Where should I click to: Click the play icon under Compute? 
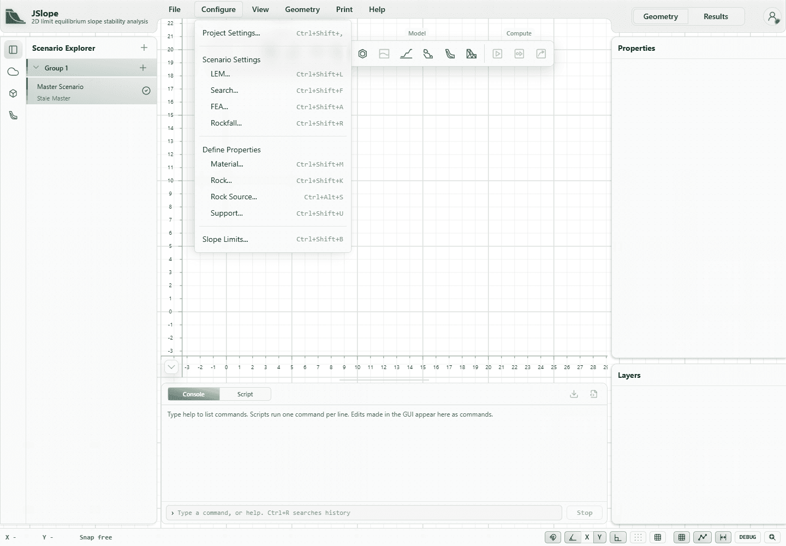[x=497, y=54]
